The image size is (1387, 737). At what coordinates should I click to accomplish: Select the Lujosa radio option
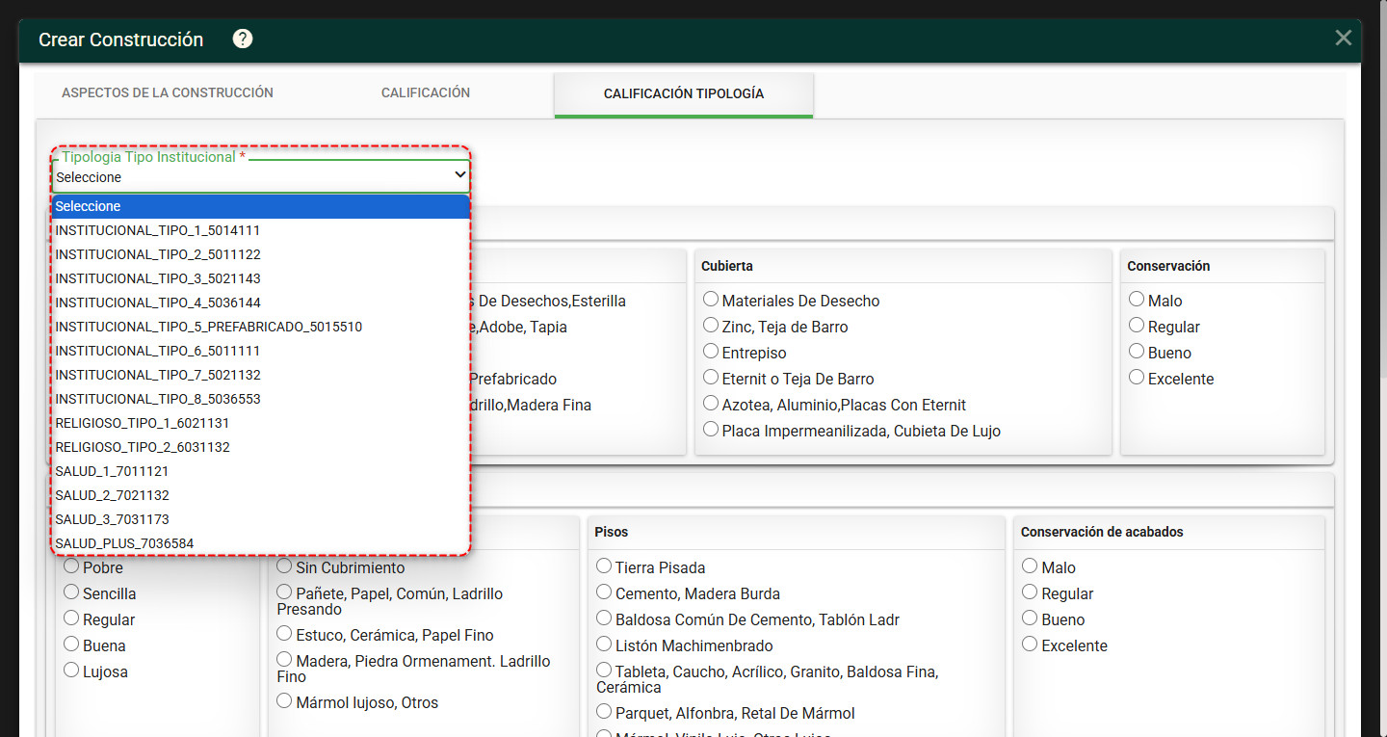click(71, 671)
